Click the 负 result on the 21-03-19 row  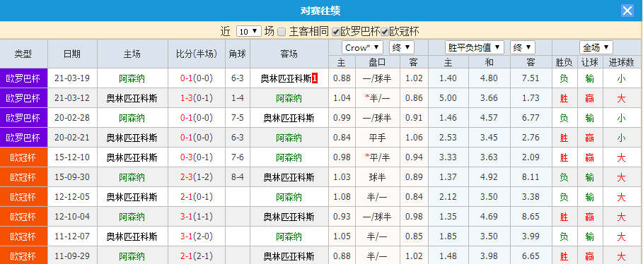(564, 78)
